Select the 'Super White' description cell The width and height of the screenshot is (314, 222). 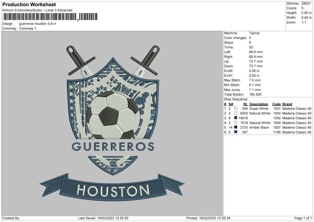tap(259, 108)
